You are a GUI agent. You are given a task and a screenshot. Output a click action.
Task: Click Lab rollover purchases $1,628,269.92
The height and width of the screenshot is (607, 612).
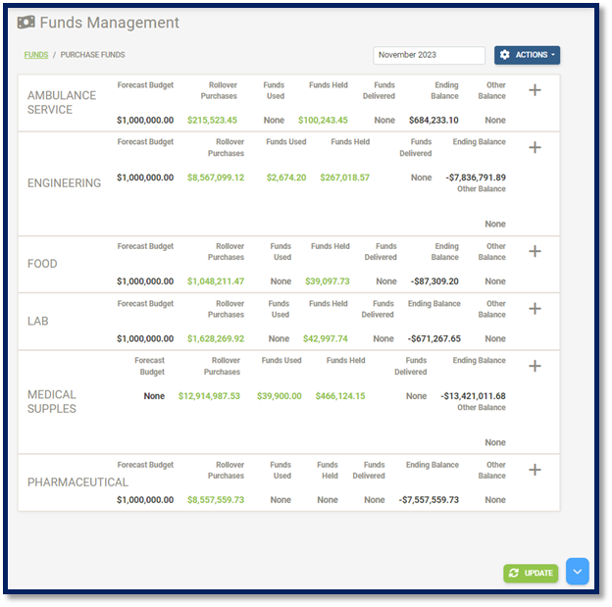tap(216, 339)
